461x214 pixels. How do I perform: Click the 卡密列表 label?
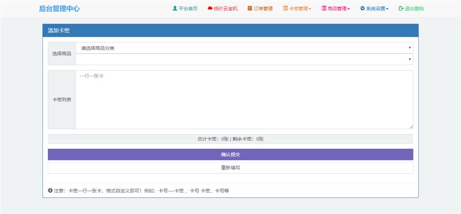click(x=62, y=100)
